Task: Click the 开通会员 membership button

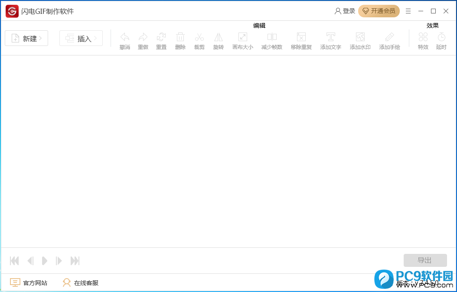Action: [x=379, y=11]
